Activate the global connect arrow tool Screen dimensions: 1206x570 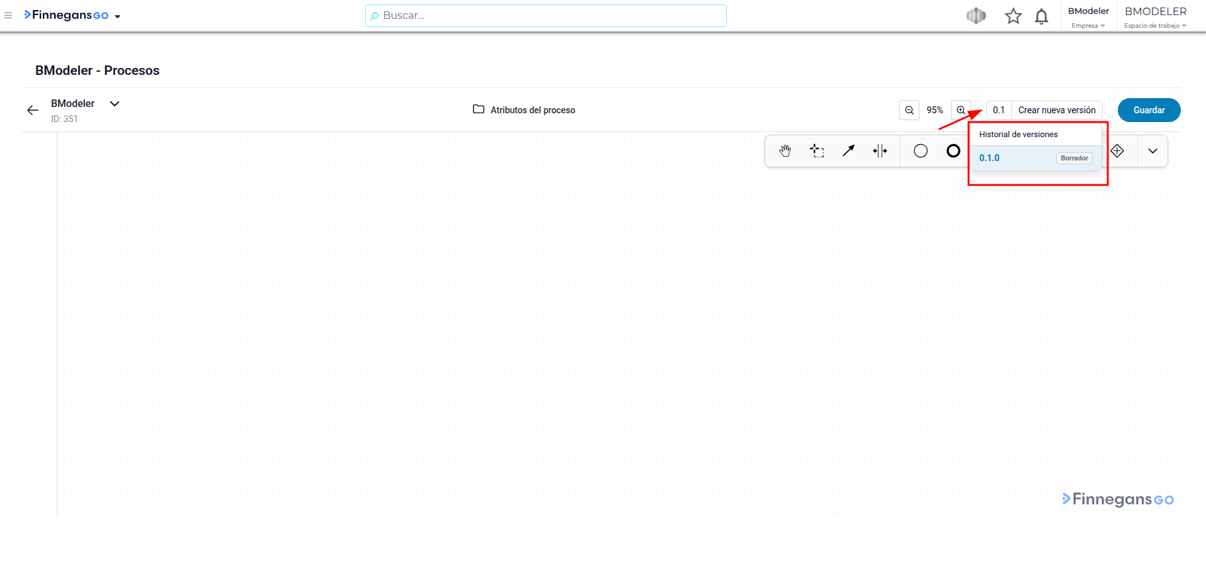pos(848,151)
